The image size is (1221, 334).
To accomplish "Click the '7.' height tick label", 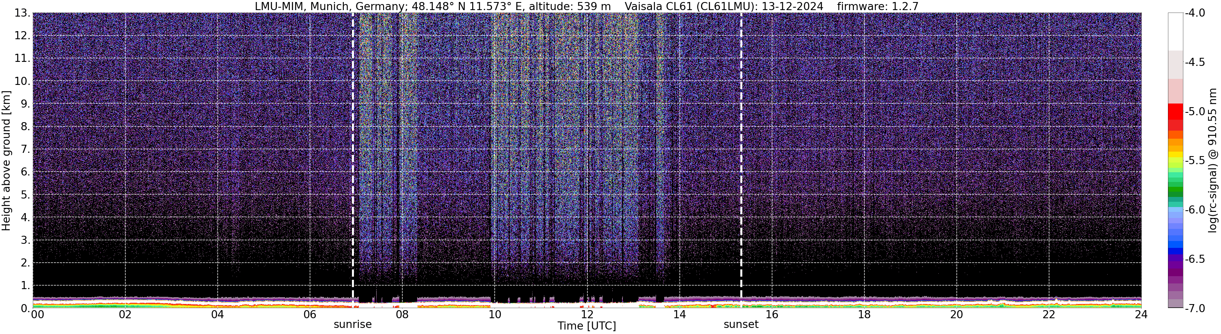I will 26,150.
